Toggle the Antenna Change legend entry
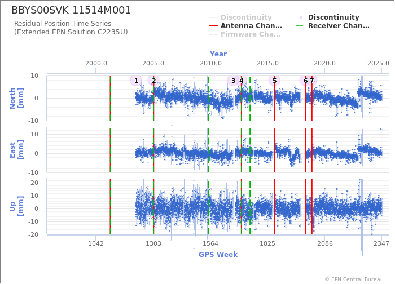 point(245,26)
